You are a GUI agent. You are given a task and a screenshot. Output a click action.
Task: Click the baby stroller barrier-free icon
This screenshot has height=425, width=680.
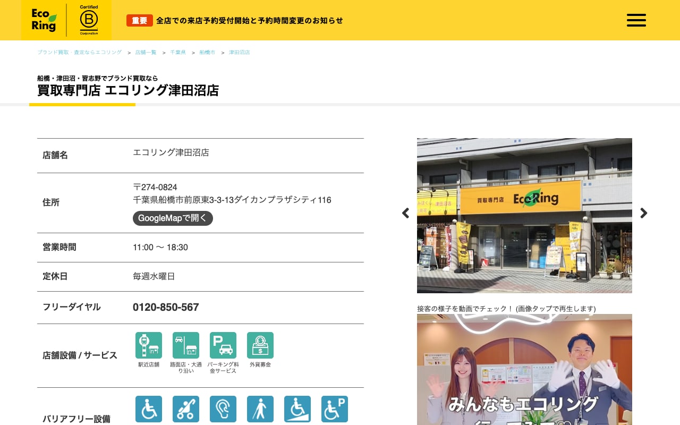[186, 409]
